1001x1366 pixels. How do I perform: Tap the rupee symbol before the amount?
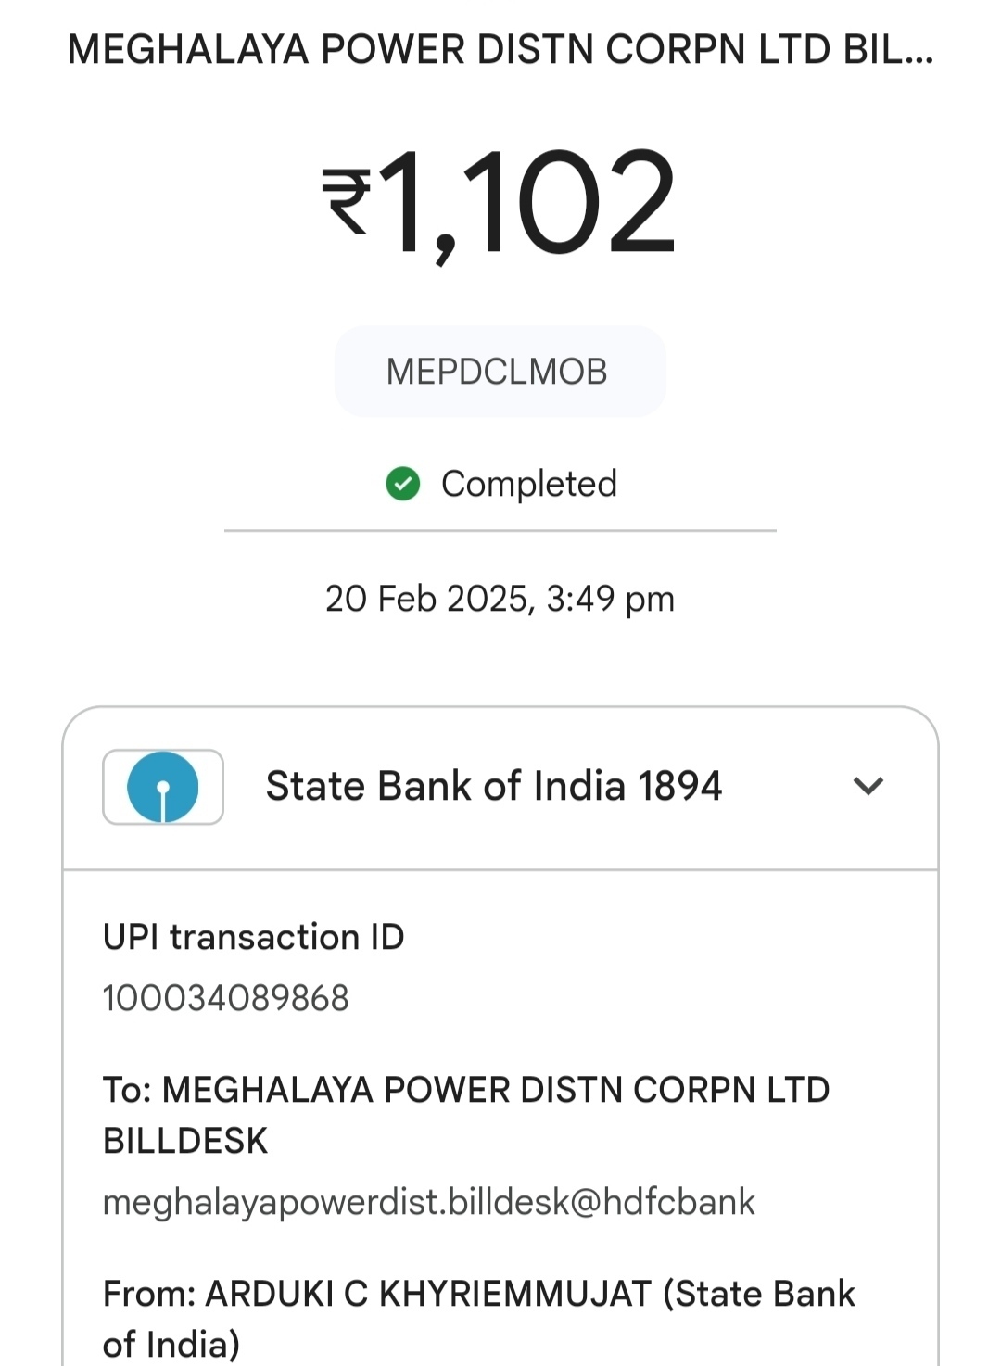(x=346, y=199)
